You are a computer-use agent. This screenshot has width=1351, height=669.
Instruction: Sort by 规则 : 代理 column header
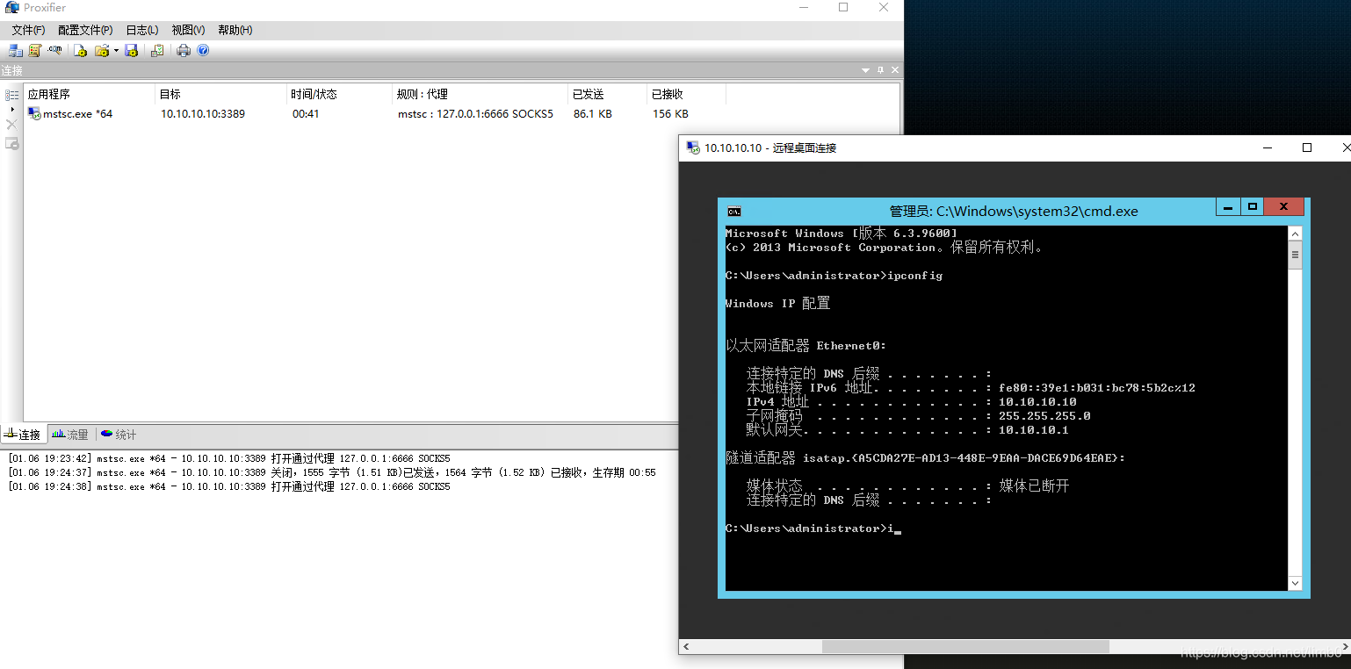pyautogui.click(x=480, y=94)
